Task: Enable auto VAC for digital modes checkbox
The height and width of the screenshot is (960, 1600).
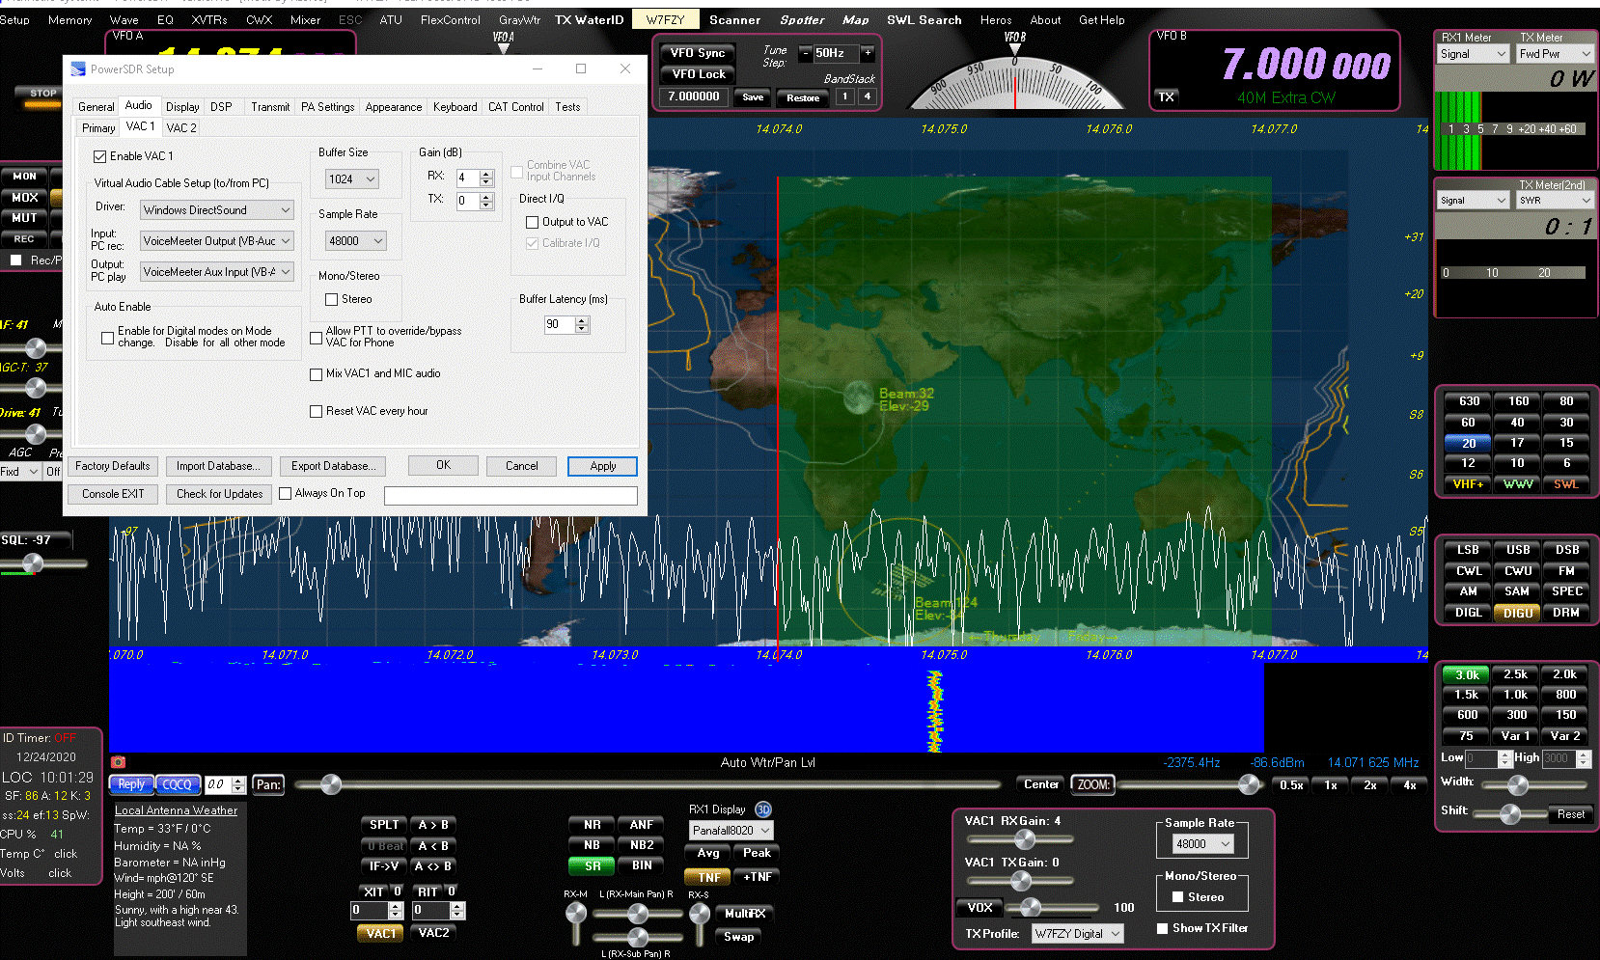Action: (107, 338)
